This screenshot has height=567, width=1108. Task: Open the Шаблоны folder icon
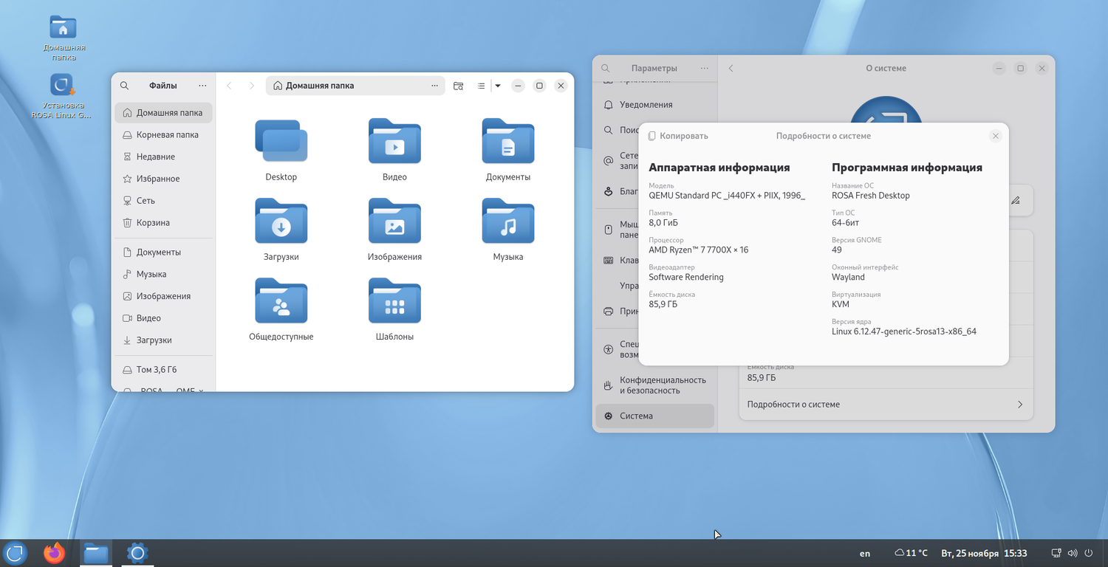[x=394, y=301]
